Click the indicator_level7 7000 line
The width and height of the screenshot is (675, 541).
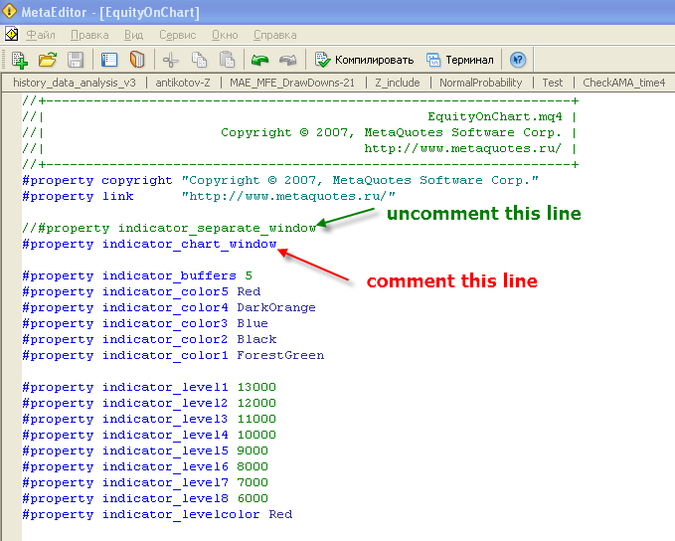tap(145, 483)
